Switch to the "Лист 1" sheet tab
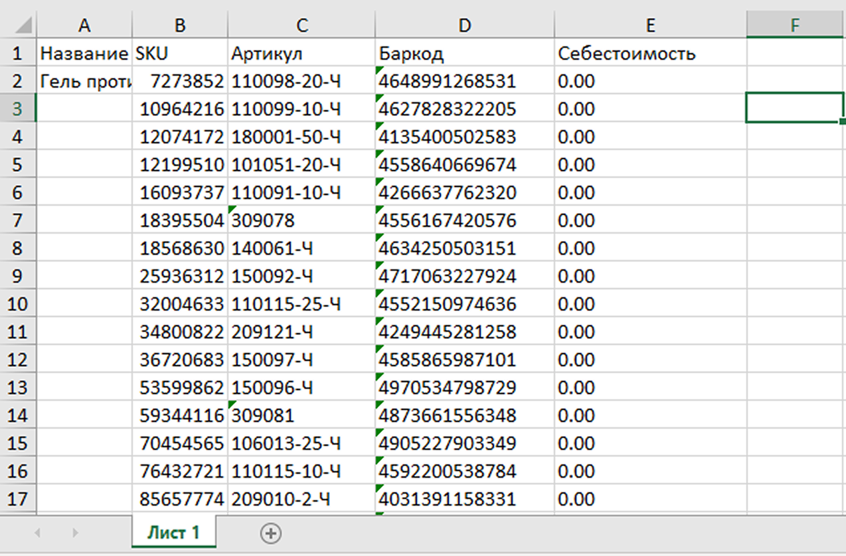The width and height of the screenshot is (846, 556). click(x=173, y=532)
